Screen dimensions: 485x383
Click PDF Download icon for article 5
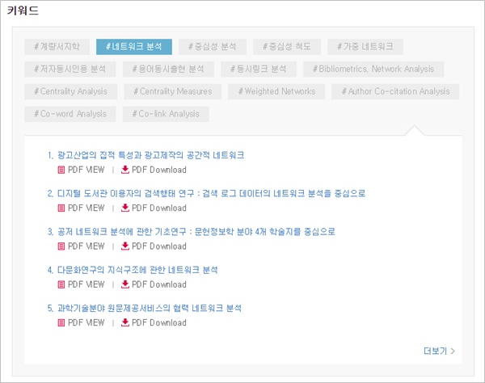tap(125, 322)
